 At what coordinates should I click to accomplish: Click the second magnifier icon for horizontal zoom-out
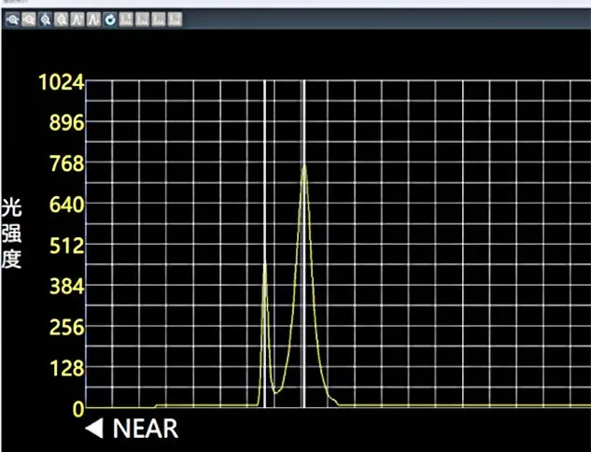(x=27, y=20)
